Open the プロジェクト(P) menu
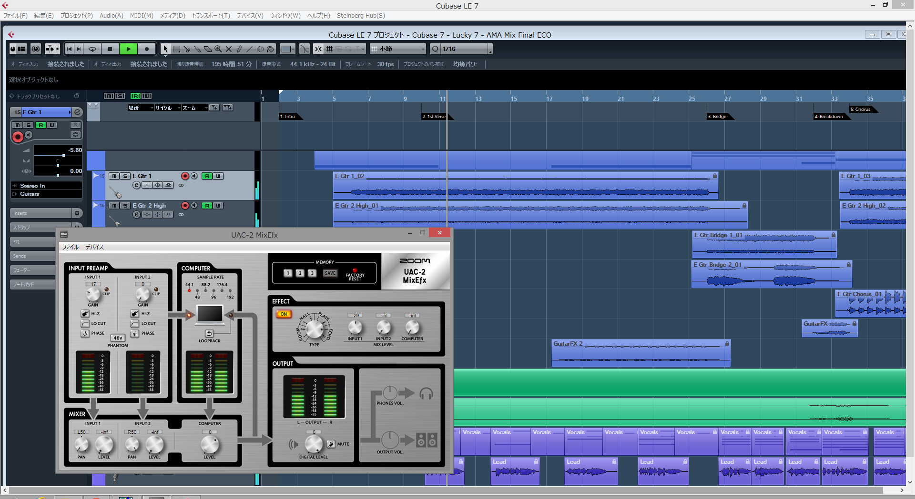Viewport: 915px width, 499px height. pos(76,16)
